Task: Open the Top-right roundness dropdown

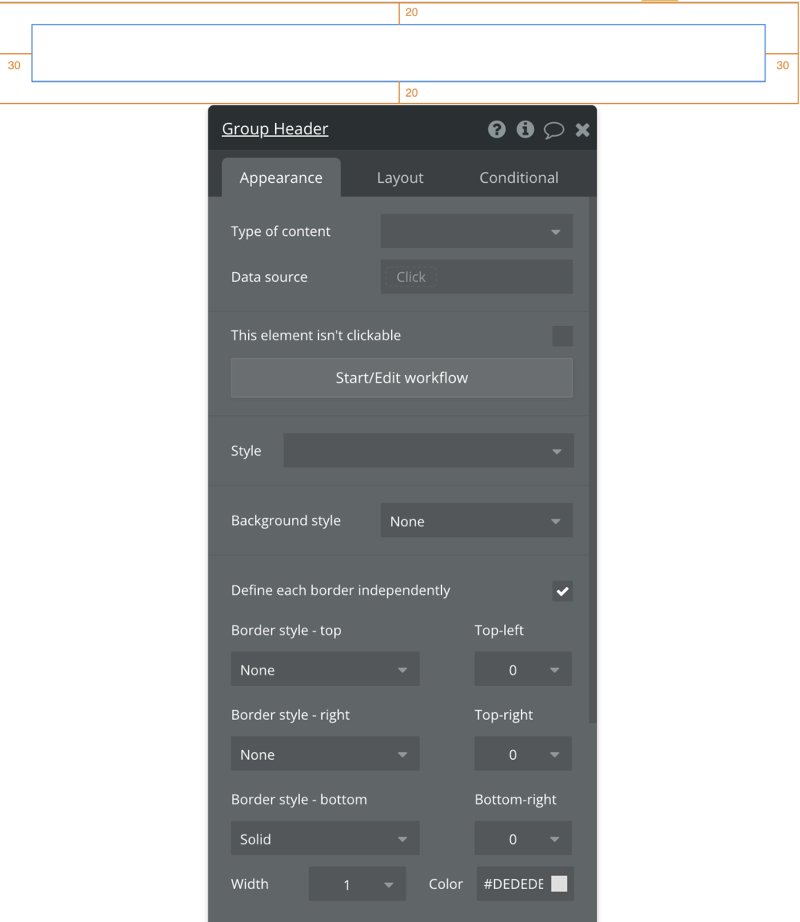Action: 523,754
